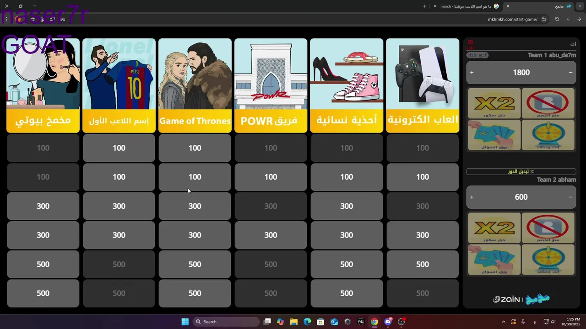586x329 pixels.
Task: Pick the upper 300 under مخمخ بيوتي
Action: tap(43, 206)
